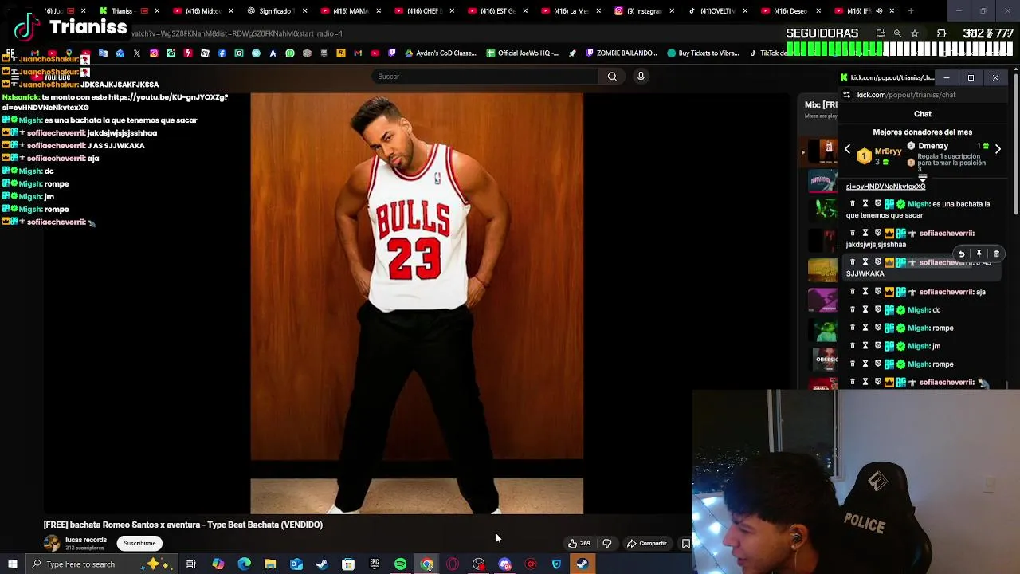Image resolution: width=1020 pixels, height=574 pixels.
Task: Open Microsoft Store from taskbar
Action: pos(348,564)
